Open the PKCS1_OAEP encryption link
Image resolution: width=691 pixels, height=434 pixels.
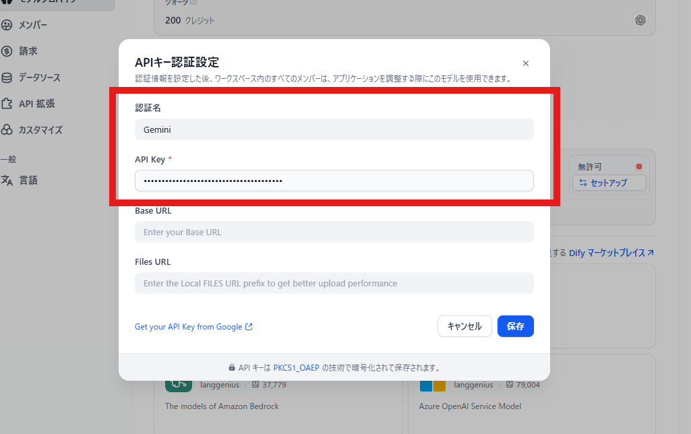click(x=295, y=368)
